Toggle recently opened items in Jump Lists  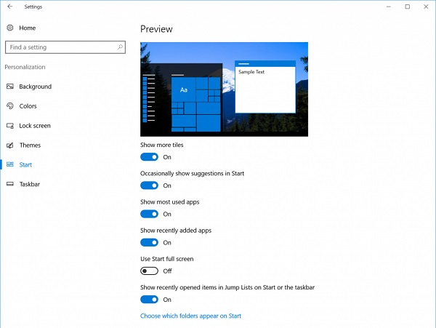coord(149,300)
